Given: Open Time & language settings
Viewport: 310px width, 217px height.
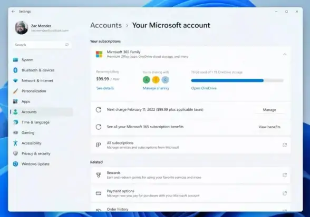Looking at the screenshot, I should tap(36, 122).
